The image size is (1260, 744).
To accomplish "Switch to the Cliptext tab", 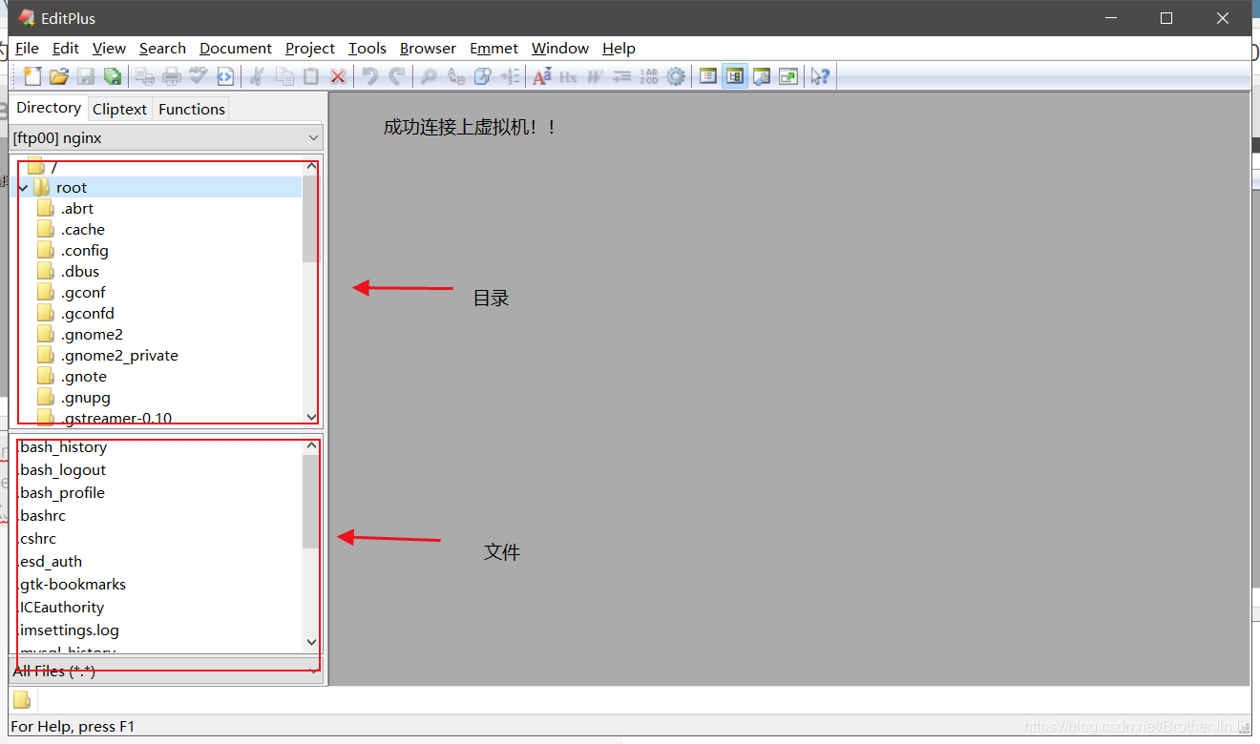I will coord(119,109).
